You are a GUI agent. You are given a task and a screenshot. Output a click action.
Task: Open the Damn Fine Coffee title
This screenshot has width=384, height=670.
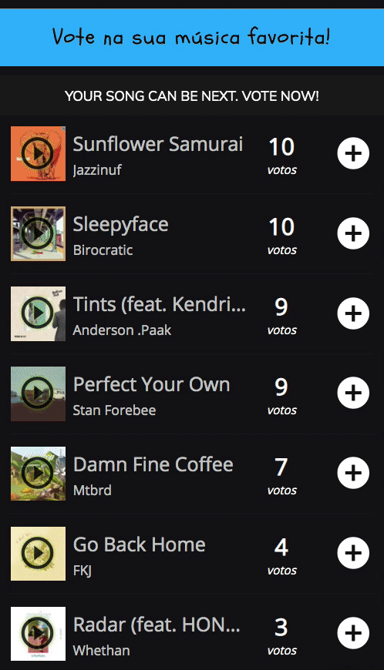click(x=153, y=464)
